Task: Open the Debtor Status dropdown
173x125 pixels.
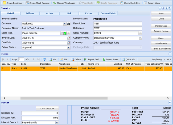Action: pos(68,47)
